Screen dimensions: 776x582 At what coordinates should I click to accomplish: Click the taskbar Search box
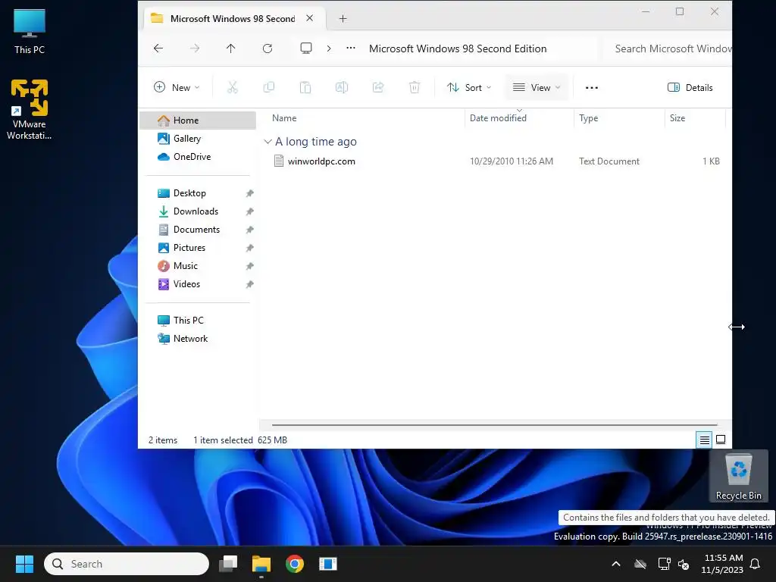[x=127, y=564]
